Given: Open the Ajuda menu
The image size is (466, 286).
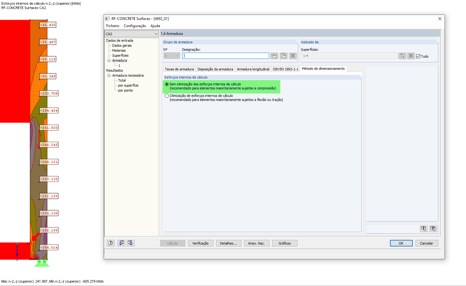Looking at the screenshot, I should tap(155, 26).
